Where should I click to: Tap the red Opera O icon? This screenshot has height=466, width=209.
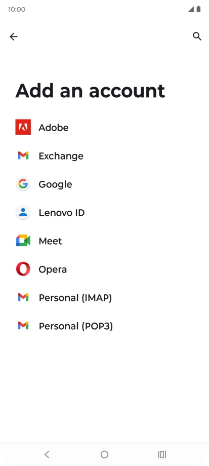(x=23, y=269)
